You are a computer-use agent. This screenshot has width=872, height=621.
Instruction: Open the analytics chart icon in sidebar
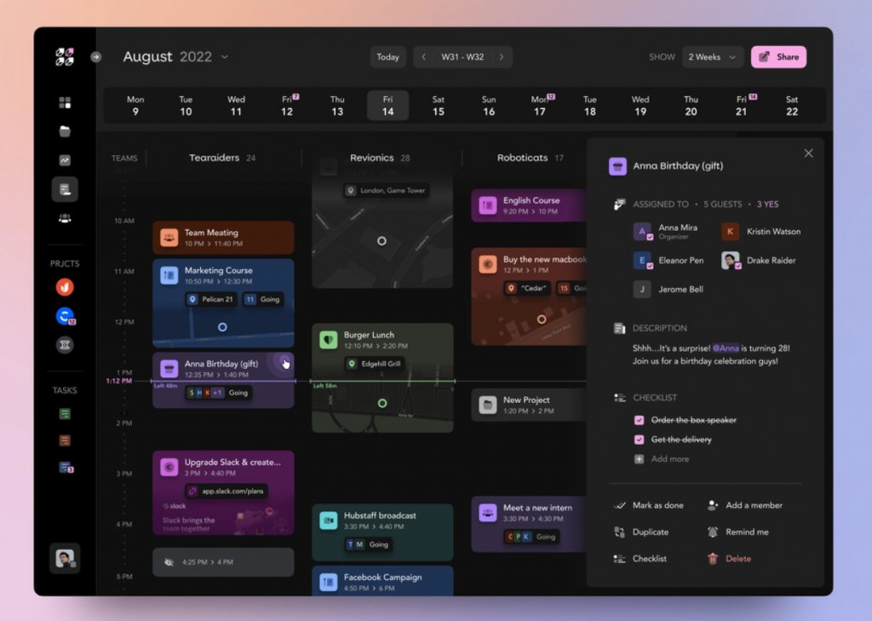(64, 159)
